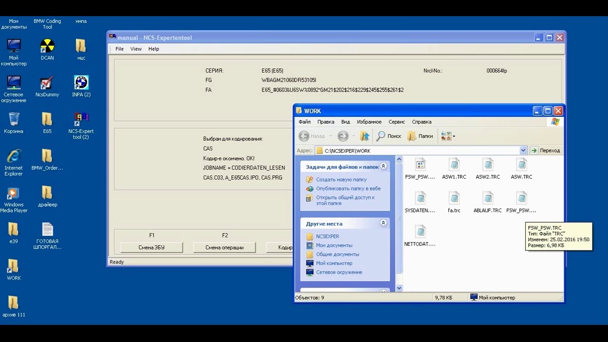The image size is (608, 342).
Task: Open File menu in NCS-Expertentool
Action: coord(119,49)
